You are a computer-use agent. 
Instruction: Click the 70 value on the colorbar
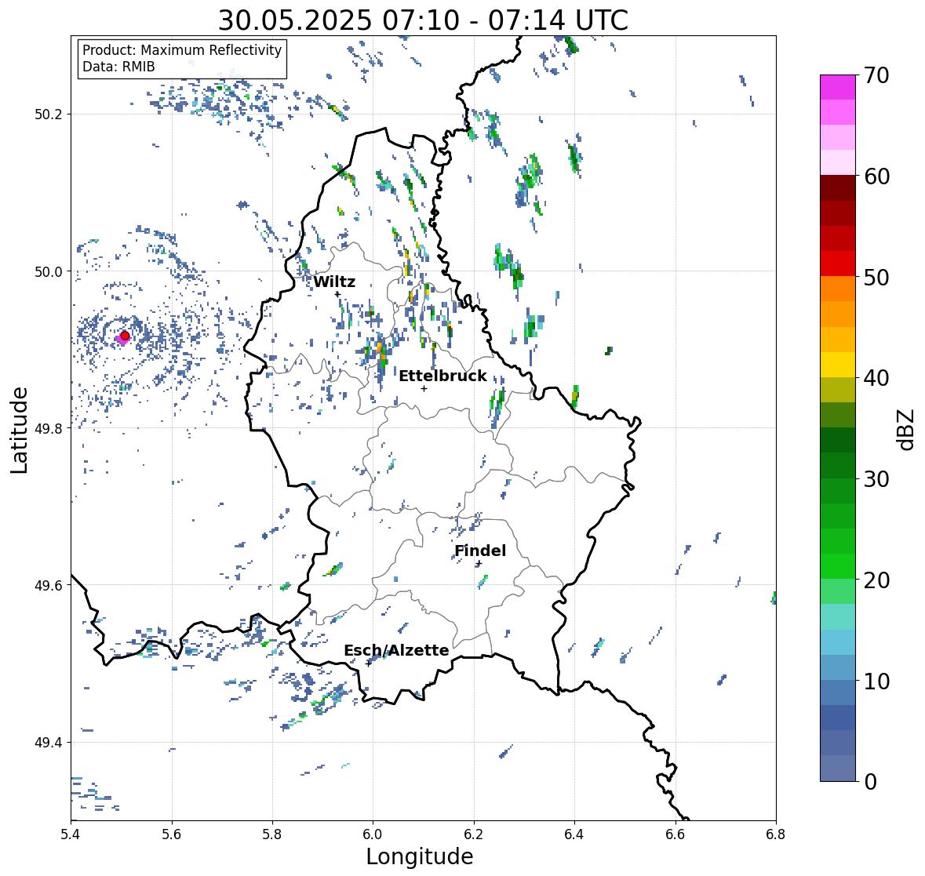pos(876,75)
